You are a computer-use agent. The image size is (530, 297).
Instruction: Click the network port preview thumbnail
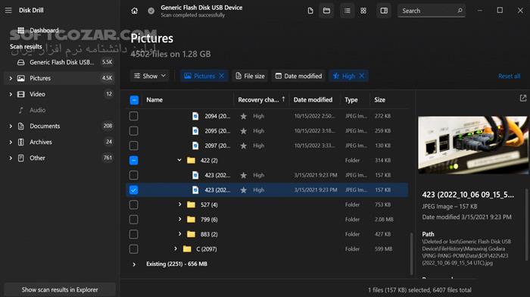coord(472,145)
